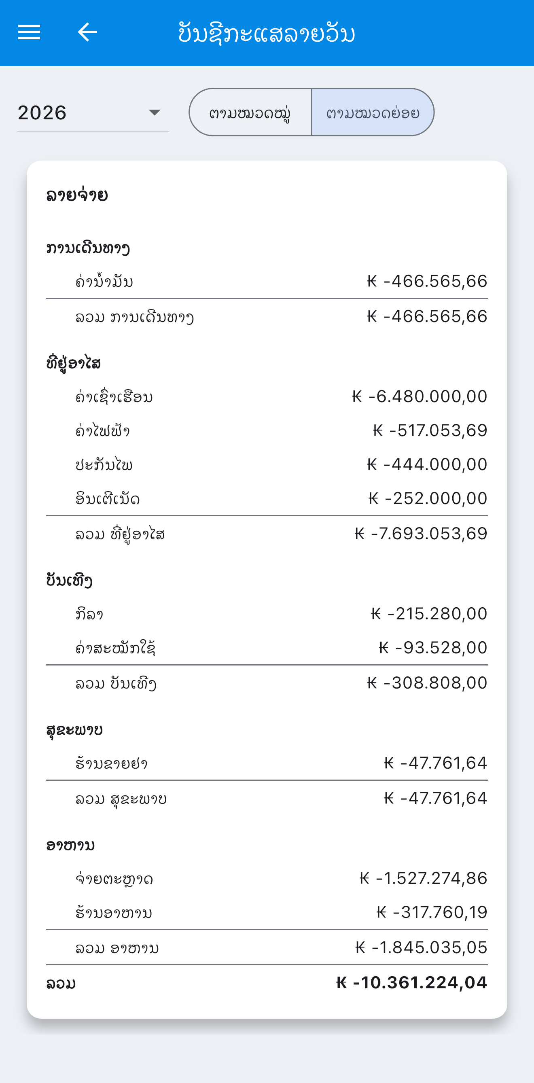Select the ຮ້ານອາຫານ expense row
Image resolution: width=534 pixels, height=1083 pixels.
267,912
